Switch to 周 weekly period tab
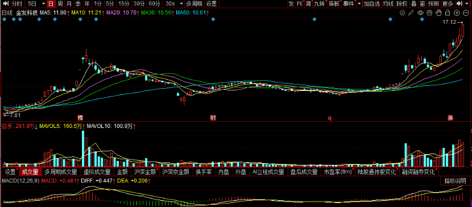Screen dimensions: 472x207 click(60, 4)
